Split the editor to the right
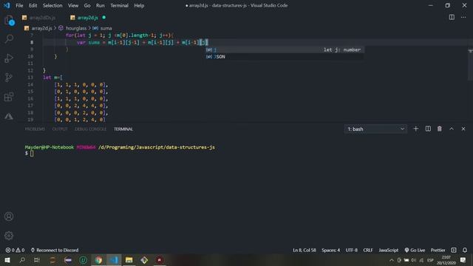The image size is (473, 266). pyautogui.click(x=452, y=18)
